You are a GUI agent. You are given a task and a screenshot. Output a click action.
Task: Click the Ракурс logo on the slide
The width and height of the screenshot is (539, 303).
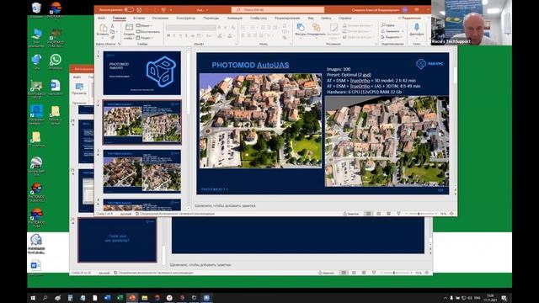click(x=430, y=64)
